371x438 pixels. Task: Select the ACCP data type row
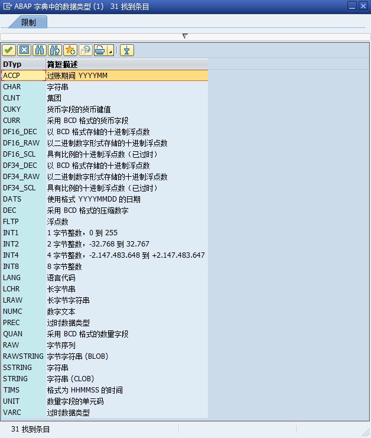(105, 76)
